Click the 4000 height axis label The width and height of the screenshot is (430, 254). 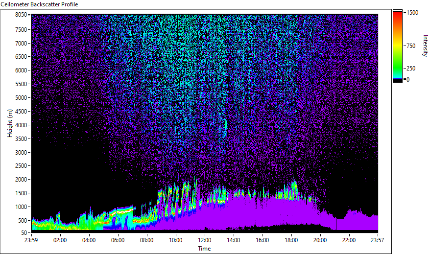click(21, 125)
